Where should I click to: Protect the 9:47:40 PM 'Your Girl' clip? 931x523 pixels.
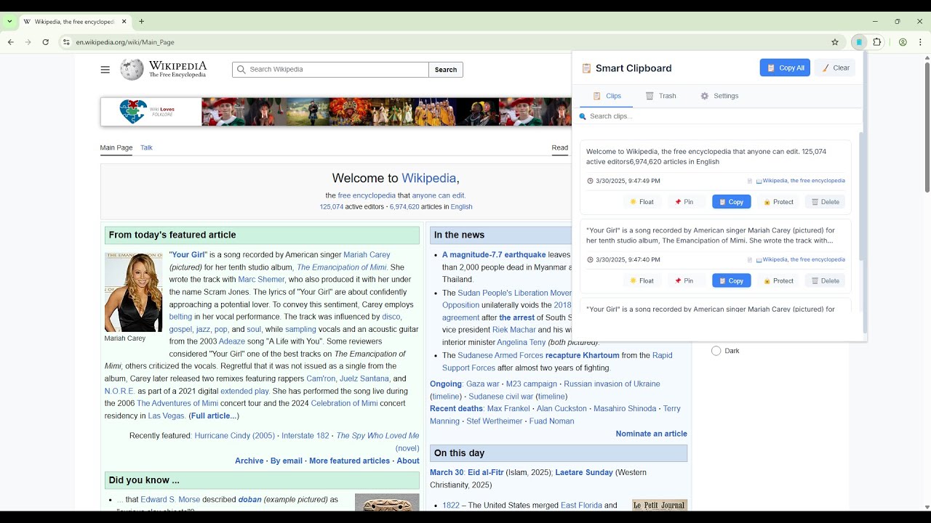(x=778, y=281)
